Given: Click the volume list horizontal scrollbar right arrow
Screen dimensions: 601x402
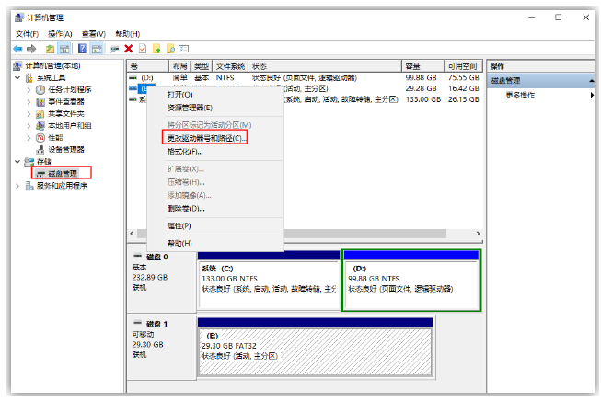Looking at the screenshot, I should (x=477, y=234).
